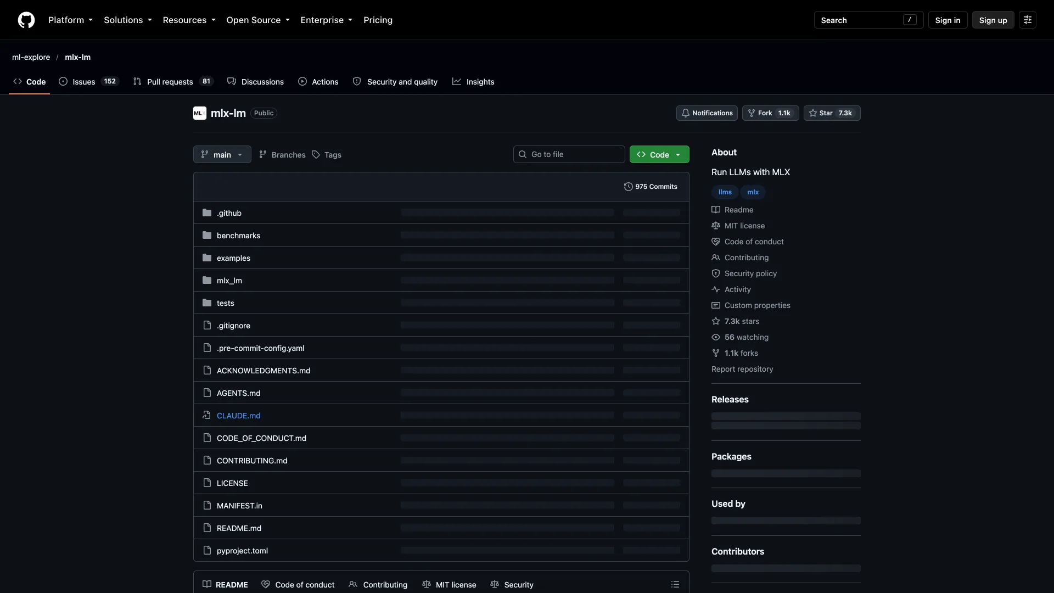Click the file icon beside .gitignore
The image size is (1054, 593).
(207, 326)
